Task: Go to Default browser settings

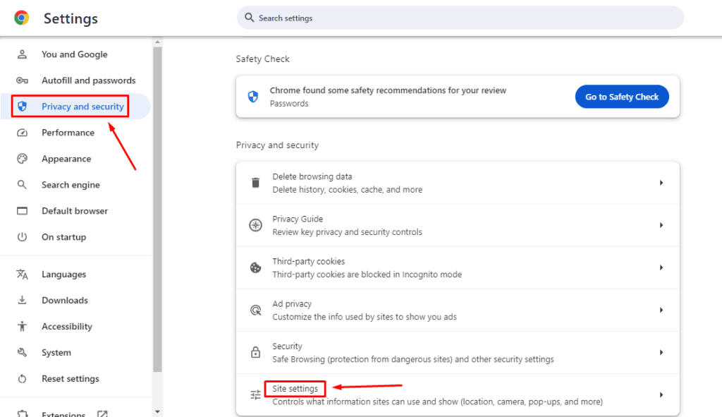Action: pos(75,211)
